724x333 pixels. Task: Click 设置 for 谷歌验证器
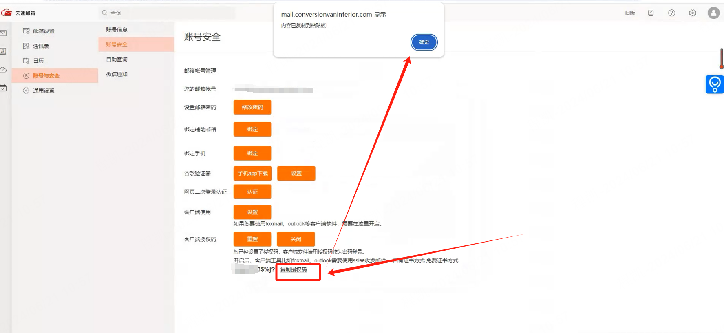click(x=296, y=173)
